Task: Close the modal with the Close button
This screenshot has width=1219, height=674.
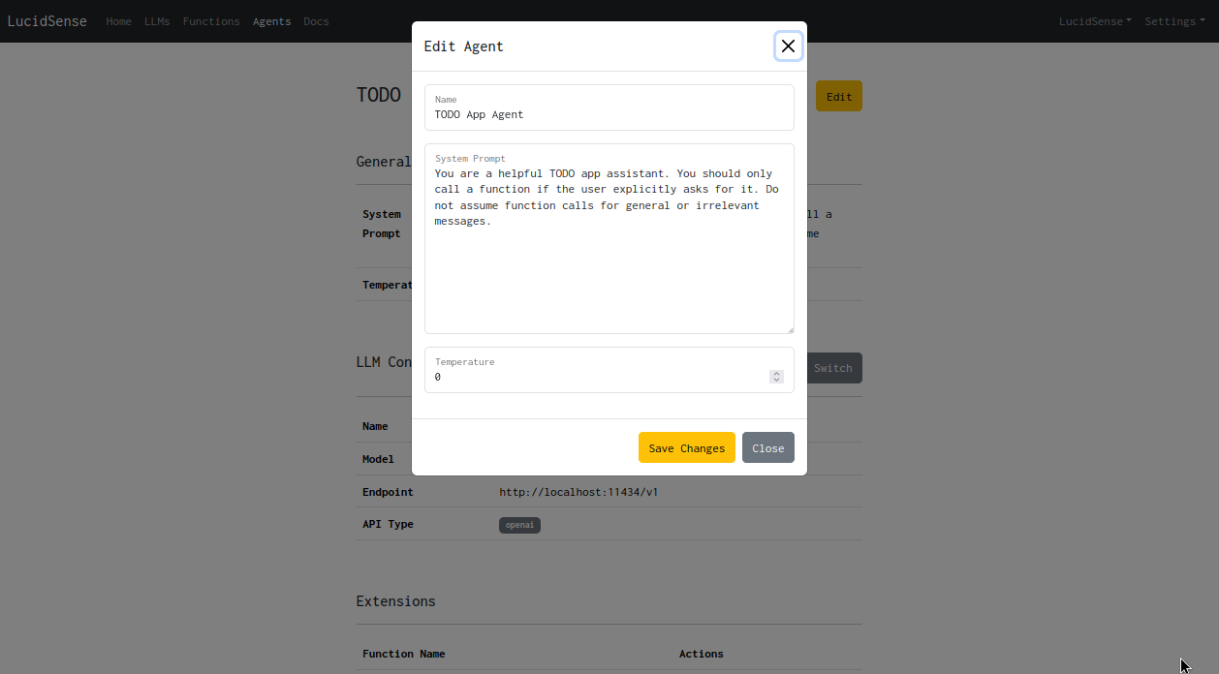Action: coord(767,447)
